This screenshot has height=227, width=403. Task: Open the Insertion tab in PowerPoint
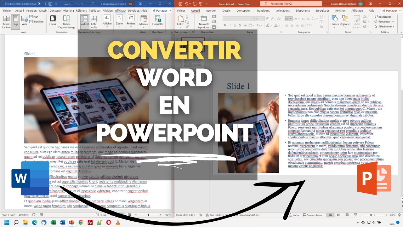click(211, 10)
